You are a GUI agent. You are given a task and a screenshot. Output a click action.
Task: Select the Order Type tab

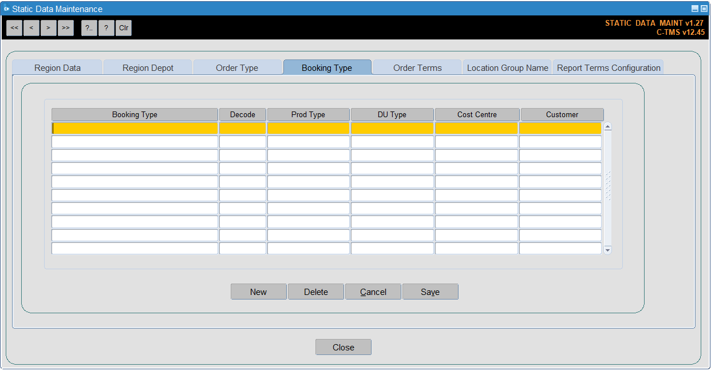pos(237,67)
